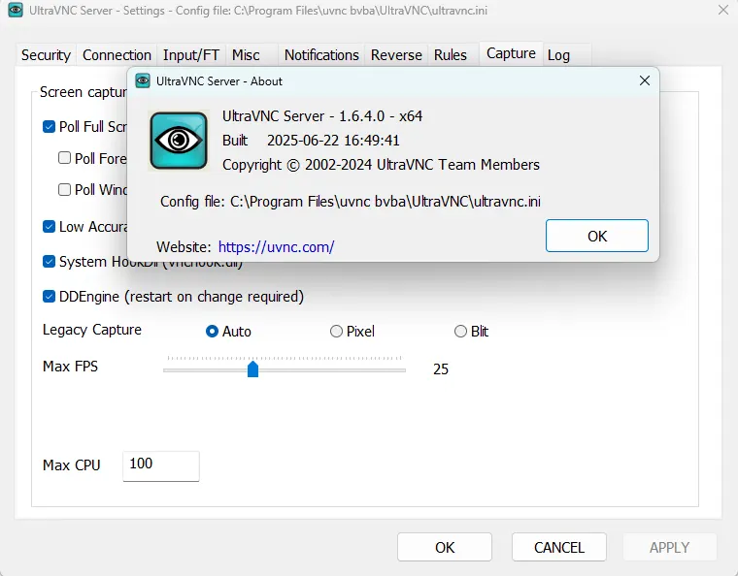This screenshot has width=738, height=576.
Task: Uncheck the Poll Full Screen checkbox
Action: (50, 127)
